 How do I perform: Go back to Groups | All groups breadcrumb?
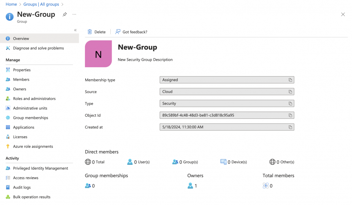point(41,4)
